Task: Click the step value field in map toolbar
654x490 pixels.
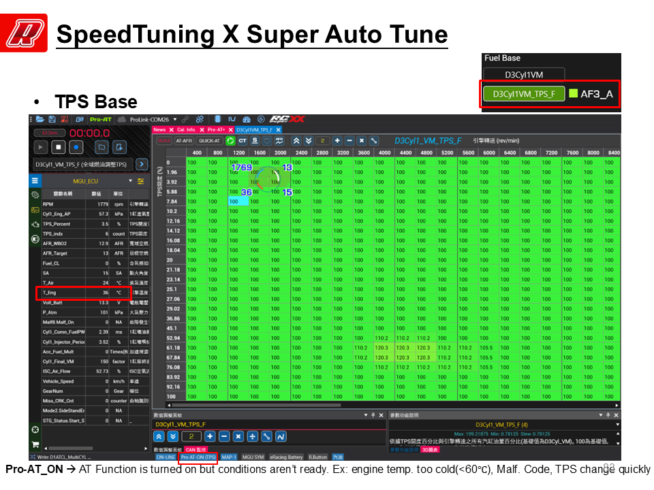Action: point(322,141)
